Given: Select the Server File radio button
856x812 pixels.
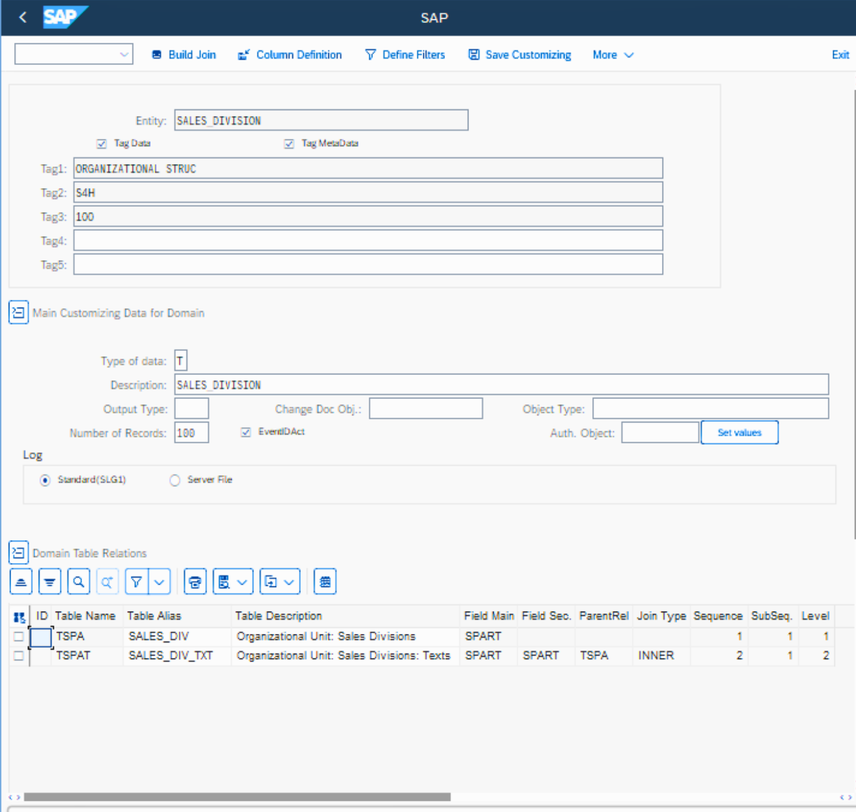Looking at the screenshot, I should pos(175,480).
